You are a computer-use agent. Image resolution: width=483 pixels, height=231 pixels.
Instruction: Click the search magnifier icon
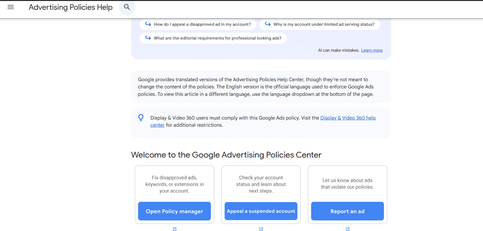point(127,7)
